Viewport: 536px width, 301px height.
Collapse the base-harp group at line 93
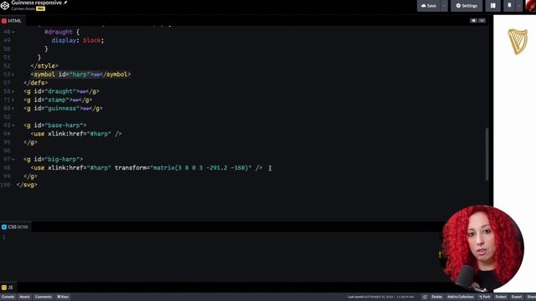(13, 125)
